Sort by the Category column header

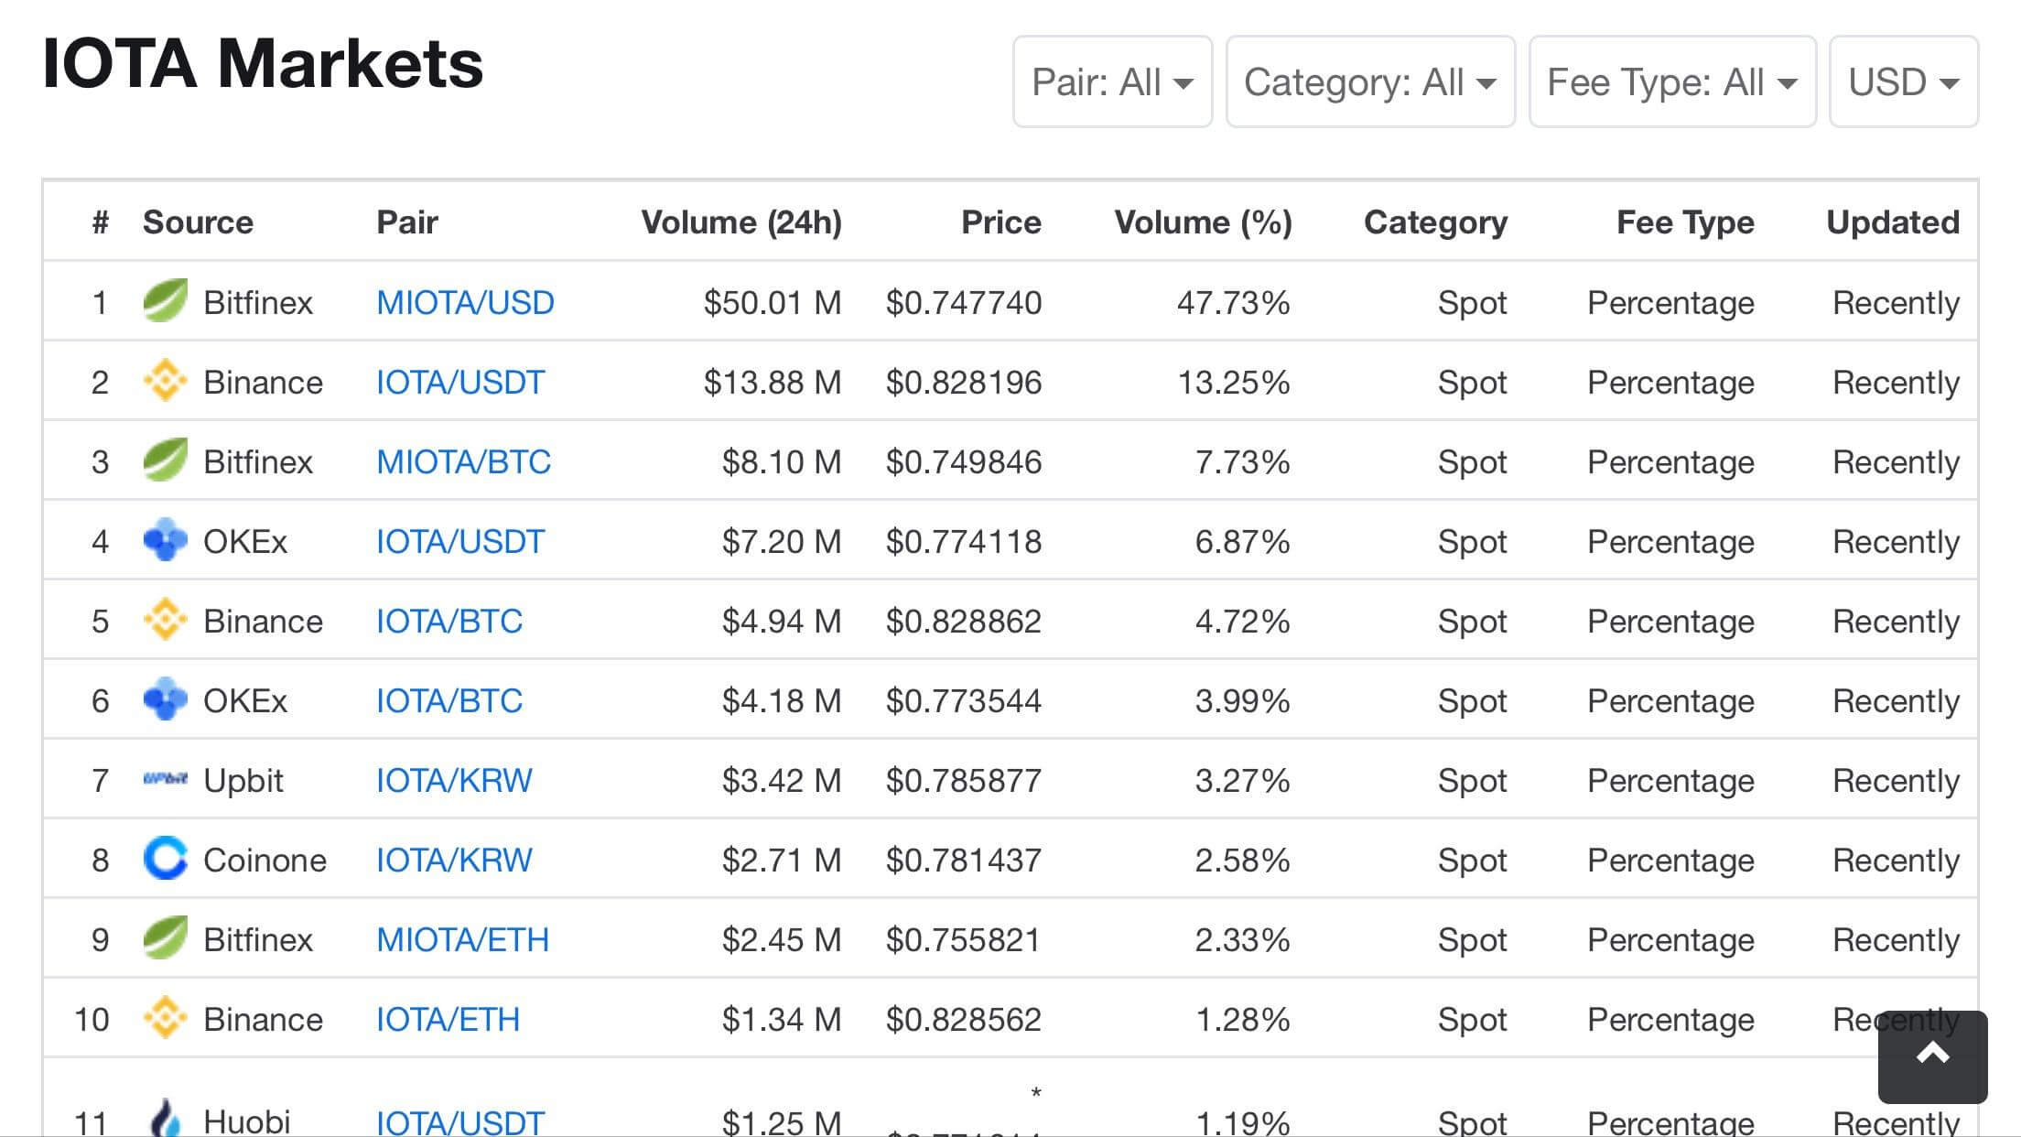pos(1435,222)
